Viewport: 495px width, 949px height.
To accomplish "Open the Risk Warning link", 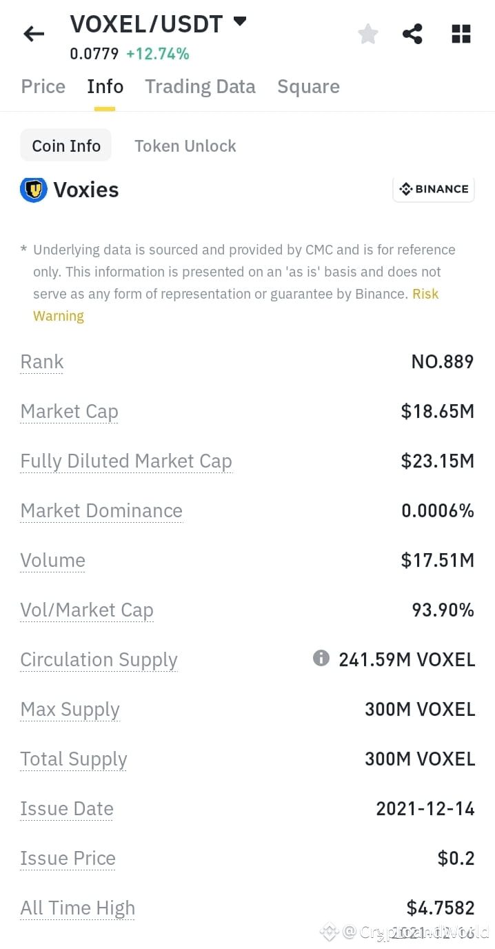I will click(x=236, y=305).
